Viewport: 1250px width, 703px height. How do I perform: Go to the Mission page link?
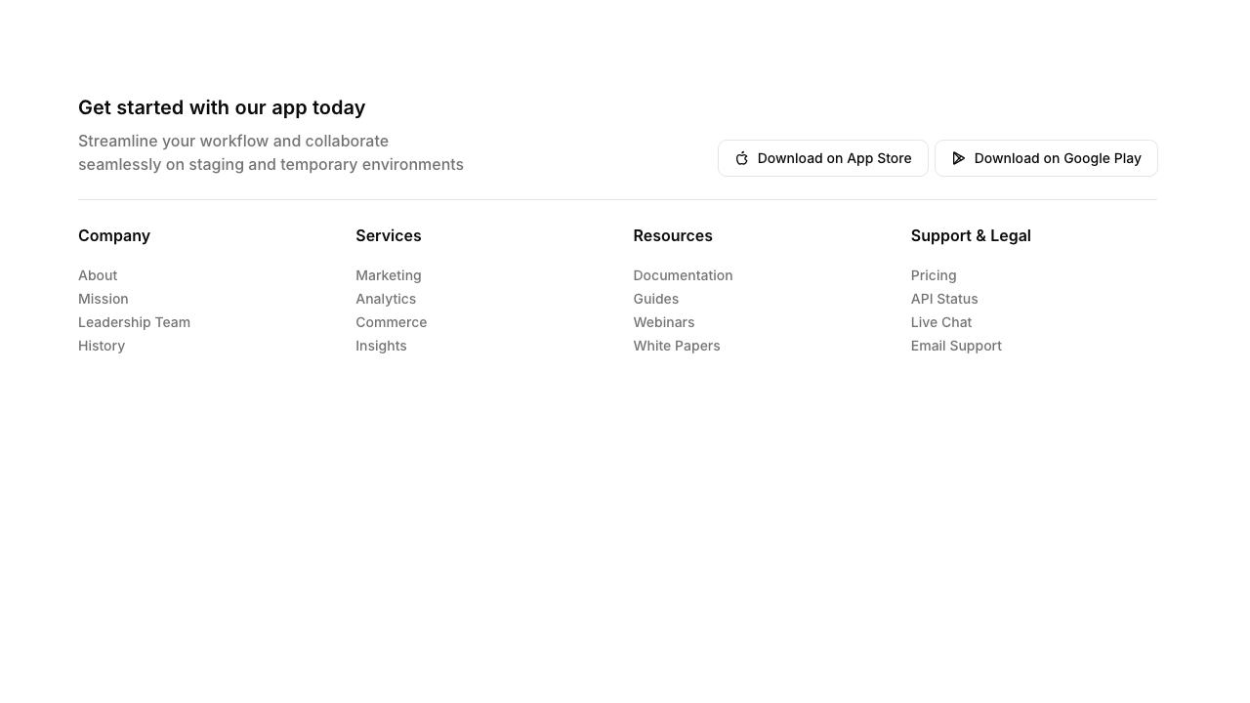104,299
